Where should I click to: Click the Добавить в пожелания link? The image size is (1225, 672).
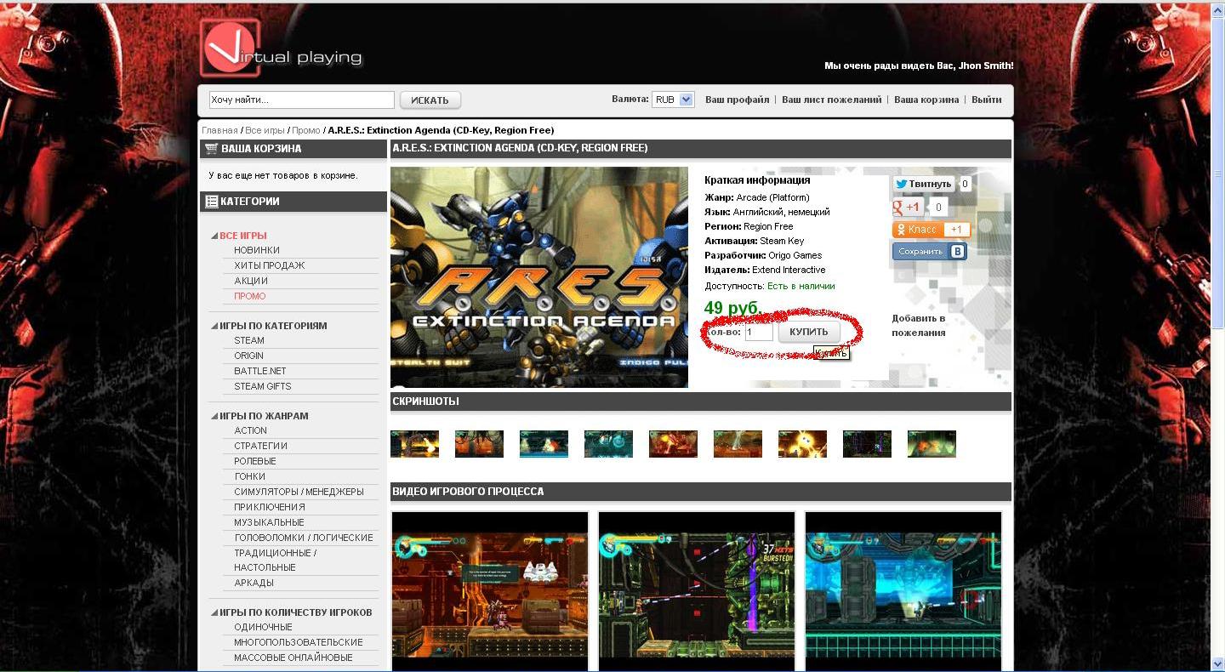point(918,325)
